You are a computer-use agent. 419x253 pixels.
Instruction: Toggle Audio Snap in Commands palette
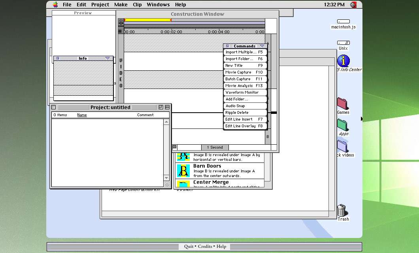point(245,106)
